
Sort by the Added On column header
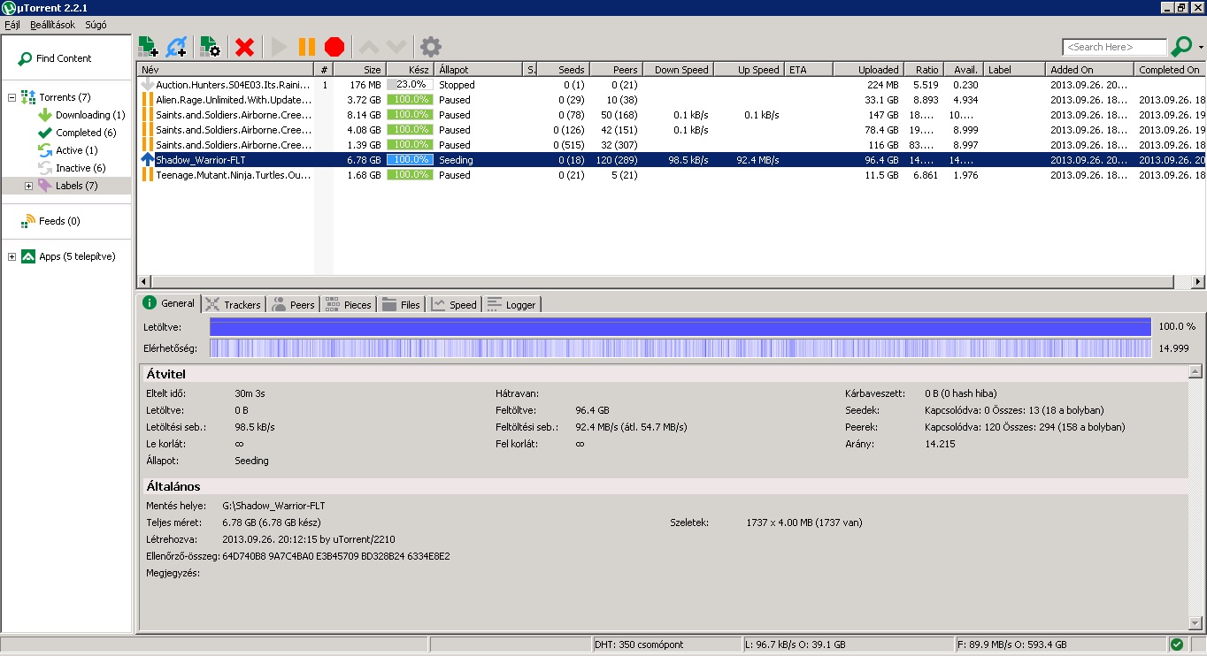1089,69
